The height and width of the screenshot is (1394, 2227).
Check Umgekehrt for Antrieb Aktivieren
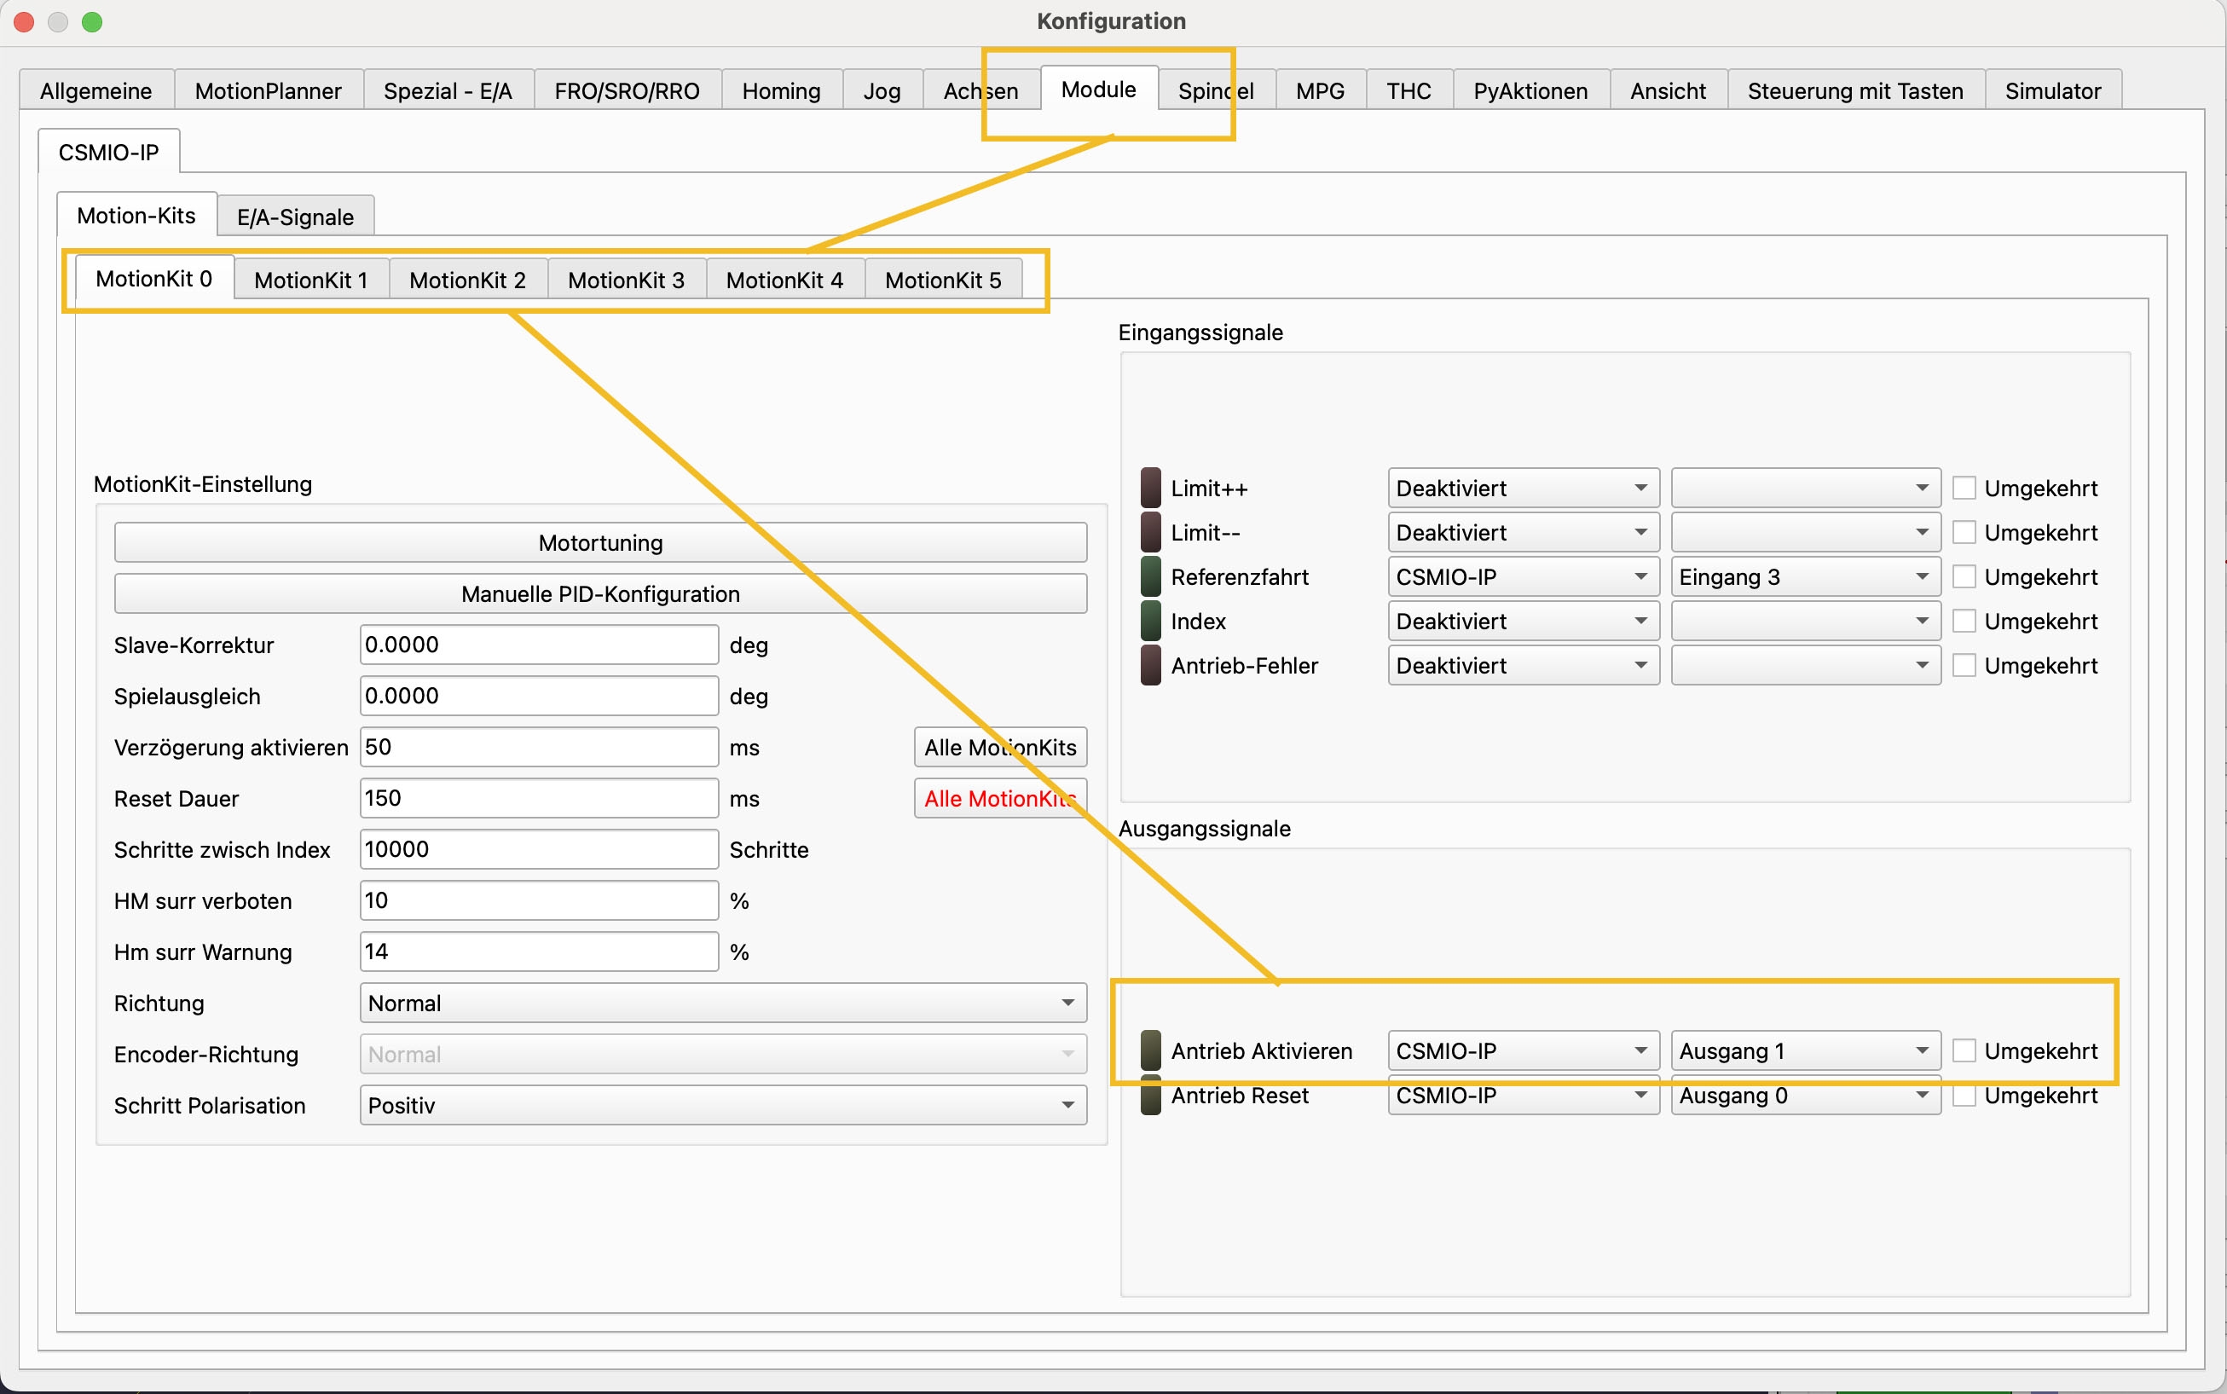tap(1964, 1050)
